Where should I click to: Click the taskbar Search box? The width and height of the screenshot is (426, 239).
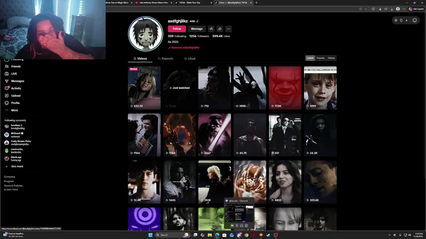[173, 235]
